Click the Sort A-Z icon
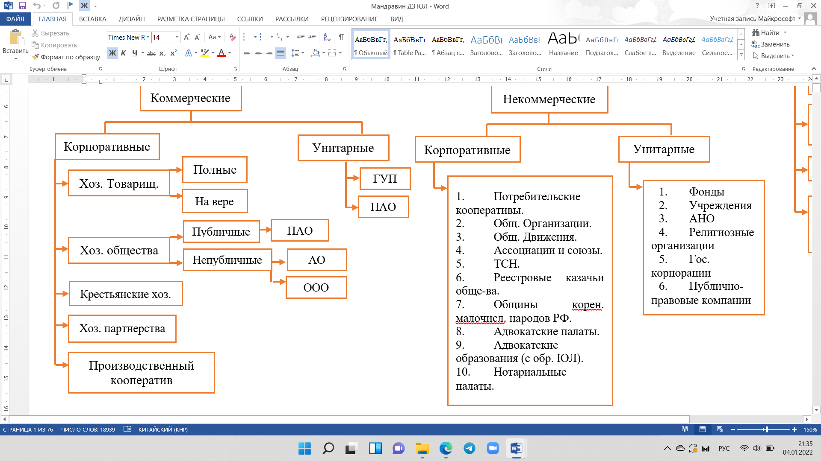This screenshot has height=461, width=821. [x=327, y=38]
